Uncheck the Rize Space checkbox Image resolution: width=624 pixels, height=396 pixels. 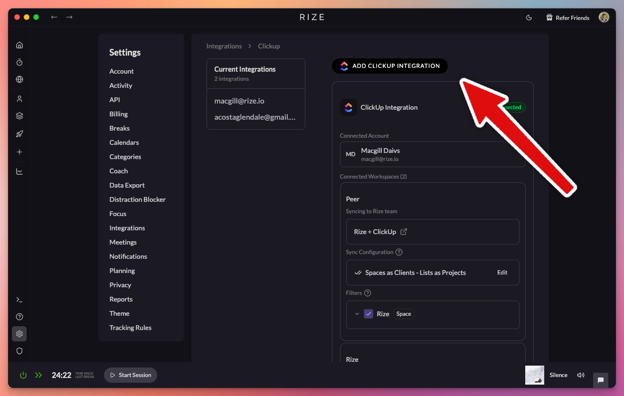(x=369, y=314)
